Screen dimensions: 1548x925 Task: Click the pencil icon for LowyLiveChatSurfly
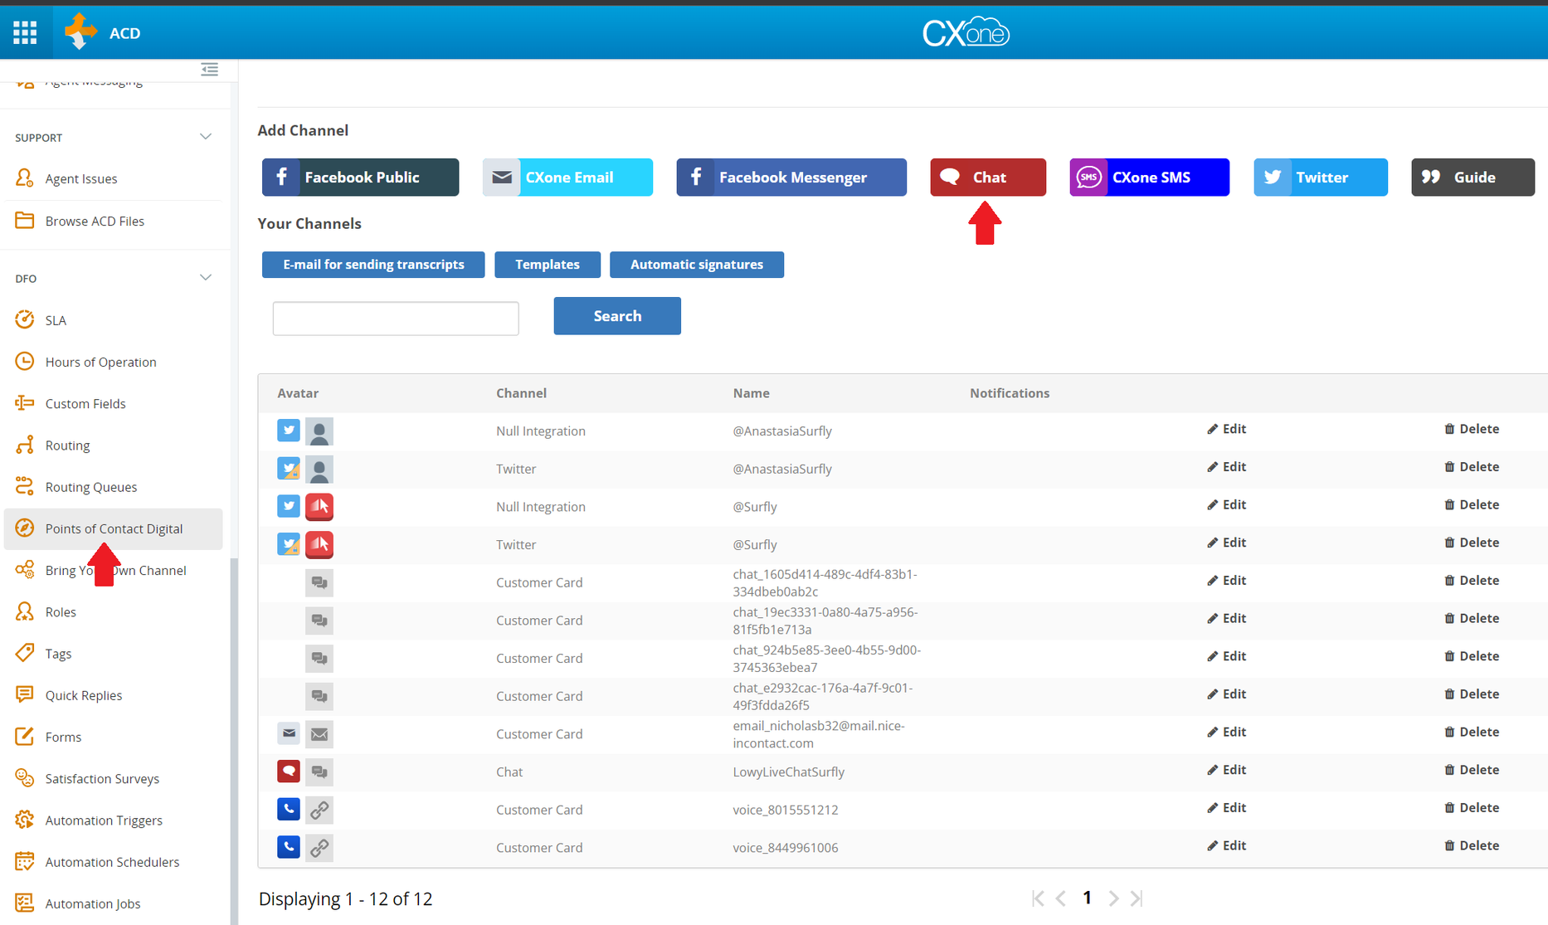tap(1212, 770)
